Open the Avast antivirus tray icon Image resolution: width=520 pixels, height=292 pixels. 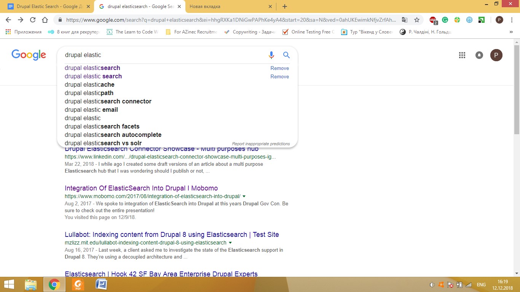[441, 284]
